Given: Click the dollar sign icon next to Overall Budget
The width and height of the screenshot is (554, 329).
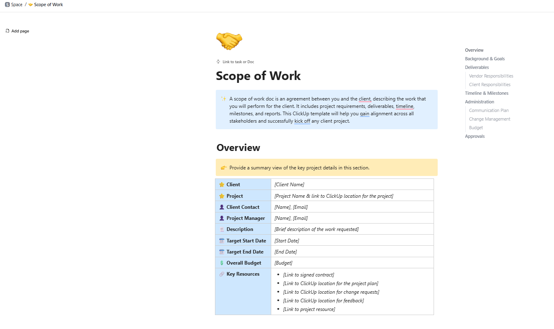Looking at the screenshot, I should click(x=222, y=263).
